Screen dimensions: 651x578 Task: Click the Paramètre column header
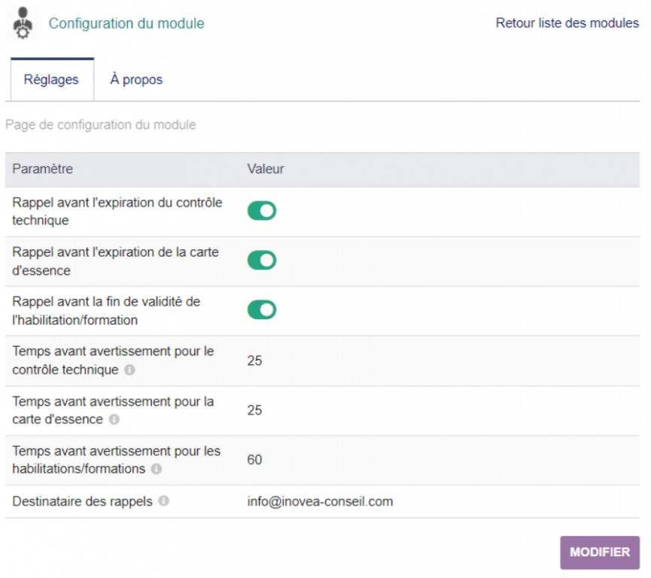point(43,169)
